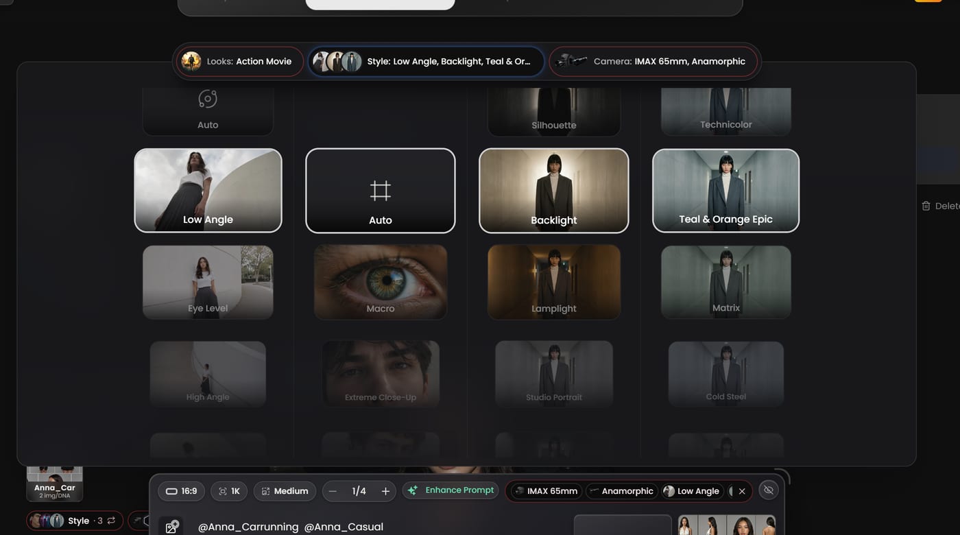Image resolution: width=960 pixels, height=535 pixels.
Task: Click the Delete button with trash icon
Action: [940, 206]
